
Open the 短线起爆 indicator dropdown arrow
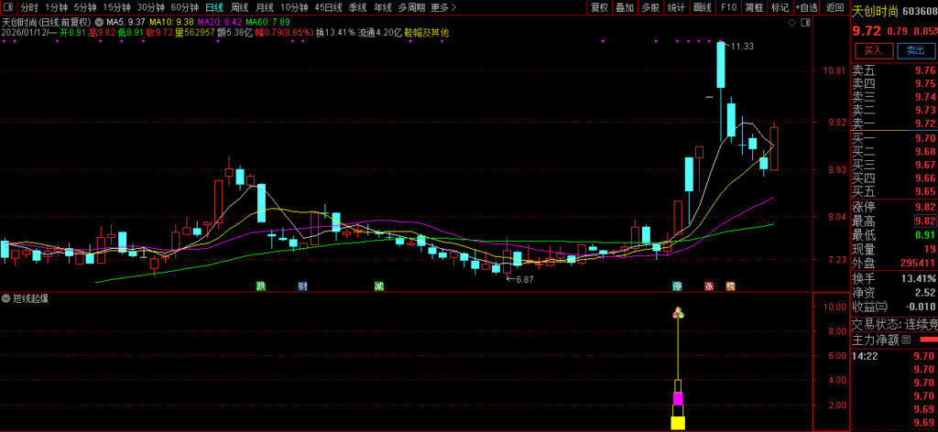point(6,299)
